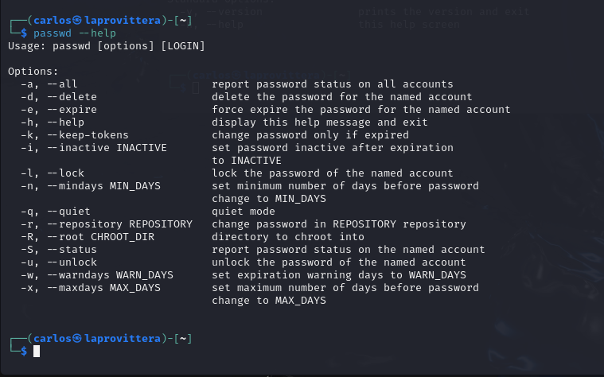This screenshot has width=604, height=377.
Task: Click the 'passwd --help' command text
Action: pyautogui.click(x=75, y=33)
